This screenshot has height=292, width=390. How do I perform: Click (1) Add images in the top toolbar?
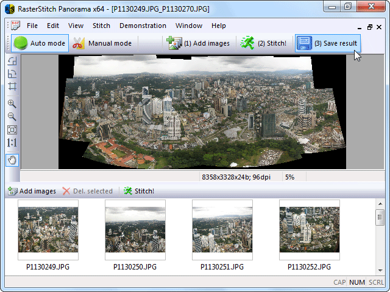198,43
